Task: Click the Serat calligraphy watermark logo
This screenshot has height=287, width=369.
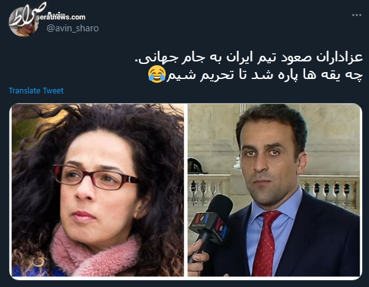Action: tap(27, 14)
